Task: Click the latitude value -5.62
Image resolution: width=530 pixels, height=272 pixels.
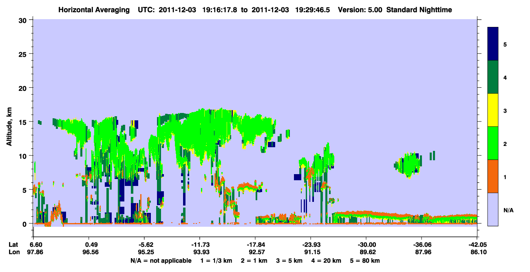Action: point(146,245)
